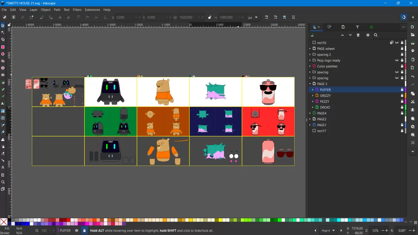The height and width of the screenshot is (235, 418).
Task: Open the Page 6 selector dropdown
Action: [328, 231]
